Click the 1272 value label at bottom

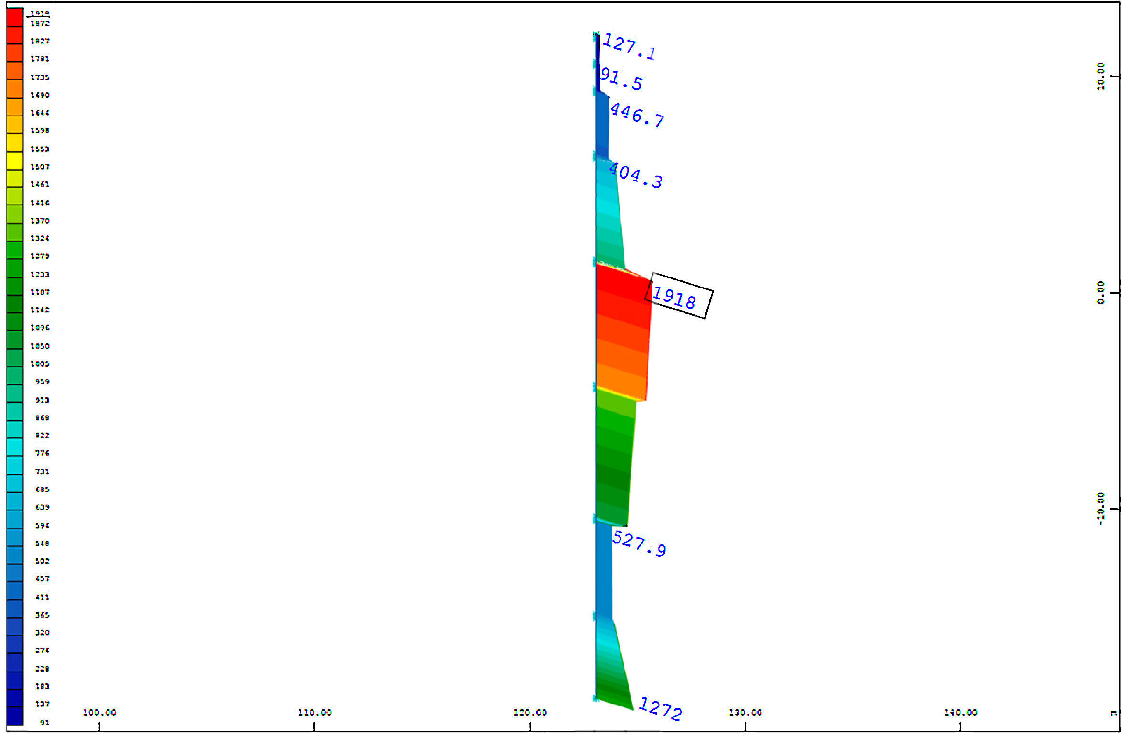pyautogui.click(x=660, y=709)
